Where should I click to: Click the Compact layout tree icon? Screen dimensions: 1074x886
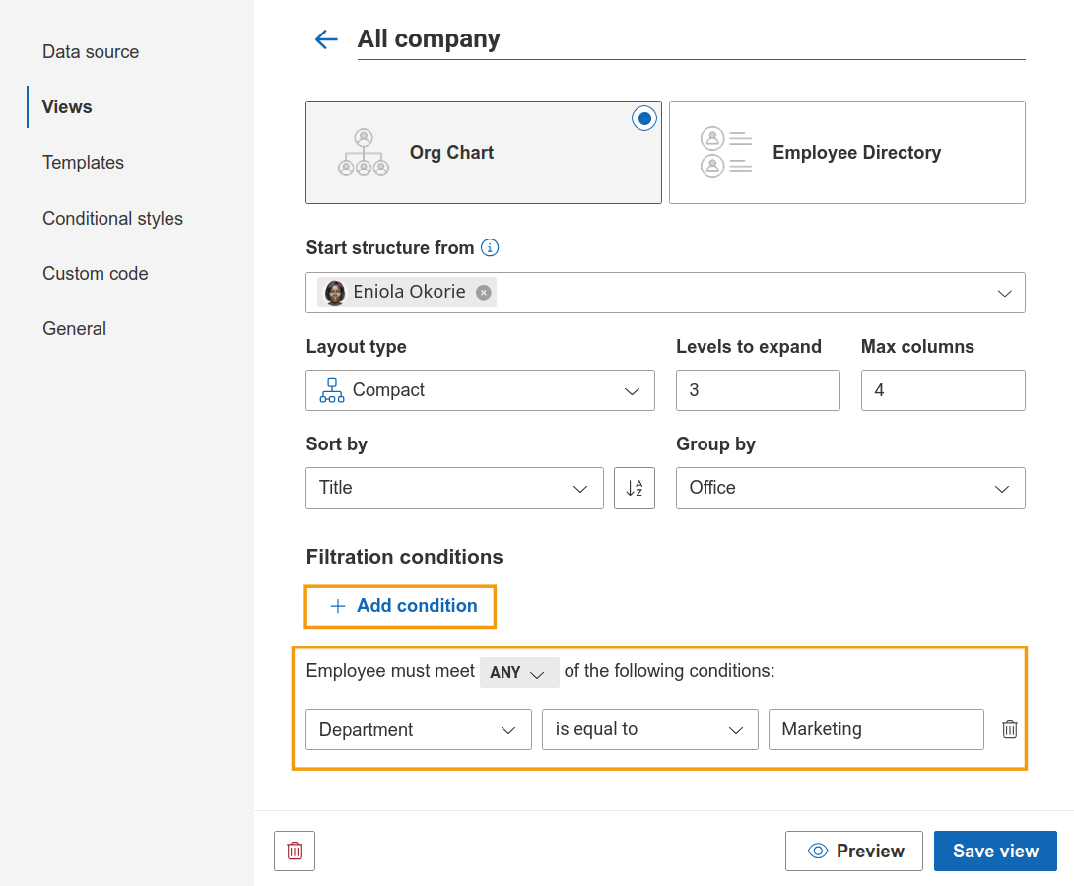point(332,390)
